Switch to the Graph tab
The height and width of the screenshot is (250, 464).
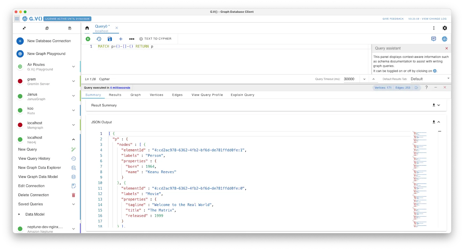(135, 95)
